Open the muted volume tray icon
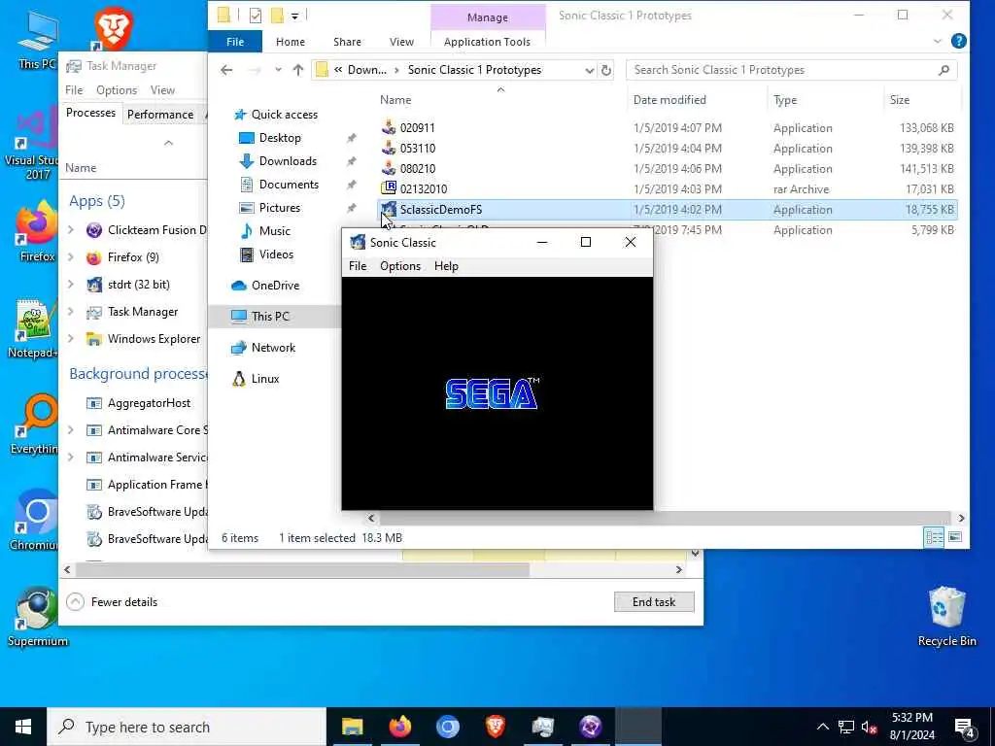995x746 pixels. (869, 727)
